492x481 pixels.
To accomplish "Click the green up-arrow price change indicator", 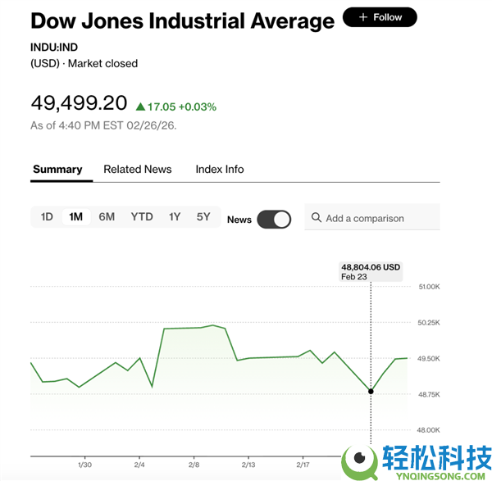I will [140, 107].
